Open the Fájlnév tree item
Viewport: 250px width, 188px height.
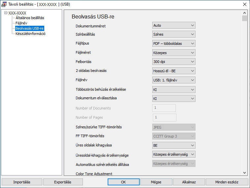(21, 23)
